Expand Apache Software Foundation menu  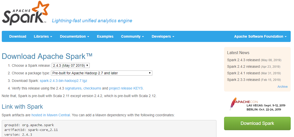pyautogui.click(x=260, y=36)
